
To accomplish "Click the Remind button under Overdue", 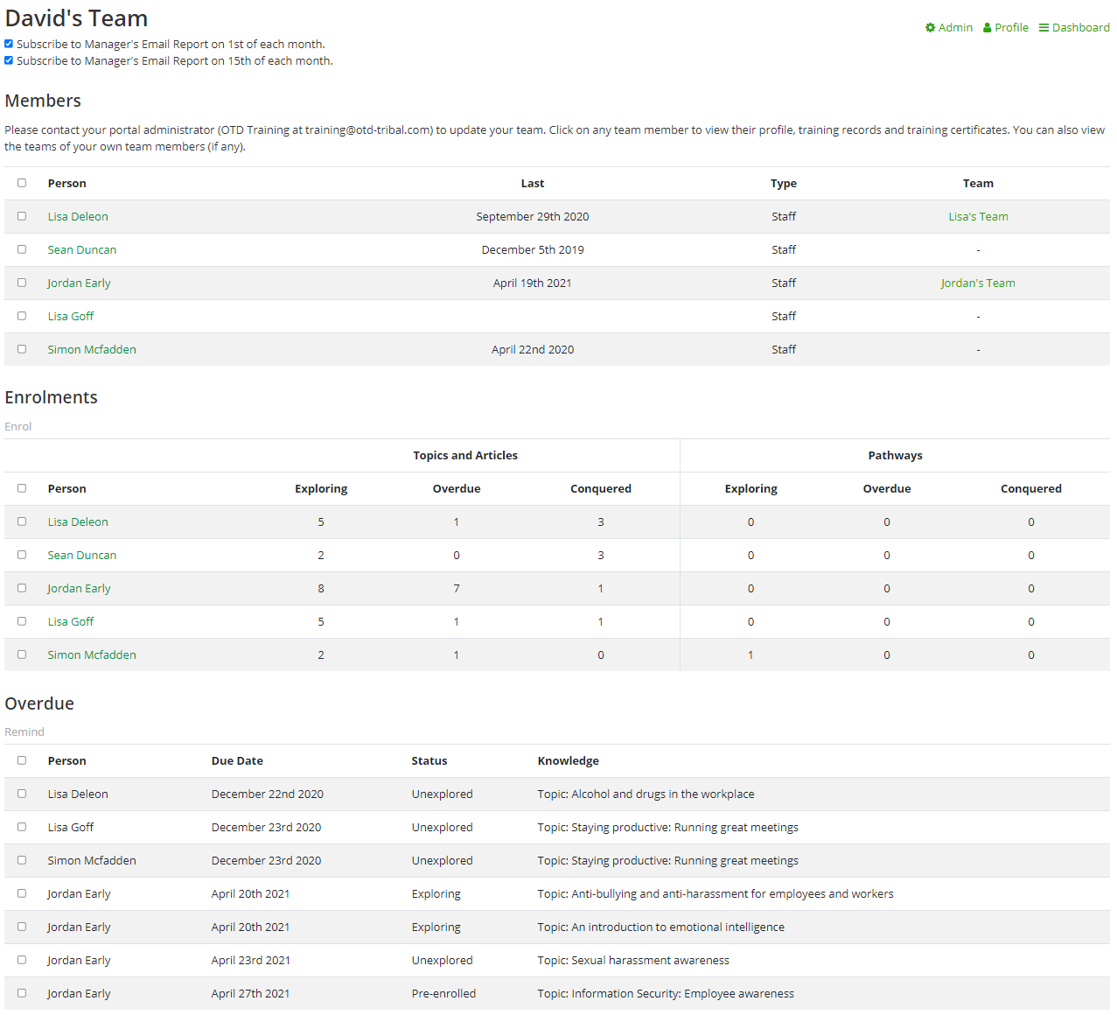I will coord(24,732).
